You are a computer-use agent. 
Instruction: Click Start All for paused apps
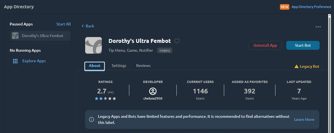click(x=64, y=24)
